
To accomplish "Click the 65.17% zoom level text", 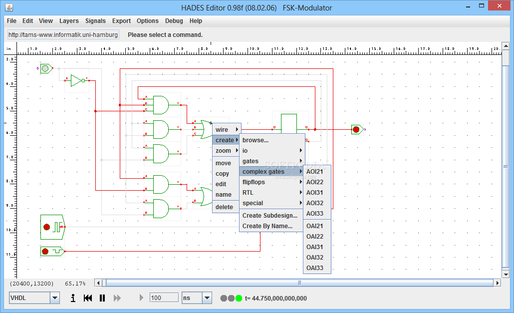I will pyautogui.click(x=75, y=284).
